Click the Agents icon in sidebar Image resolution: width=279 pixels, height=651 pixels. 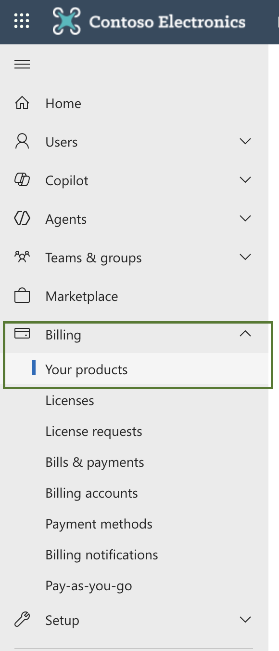click(x=22, y=219)
